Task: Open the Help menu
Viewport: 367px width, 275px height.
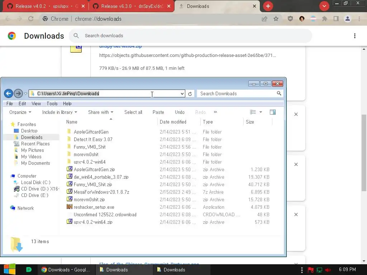Action: pos(67,103)
